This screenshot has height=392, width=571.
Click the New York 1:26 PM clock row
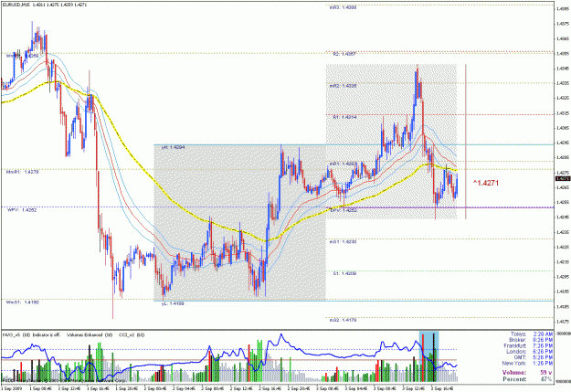tap(528, 364)
